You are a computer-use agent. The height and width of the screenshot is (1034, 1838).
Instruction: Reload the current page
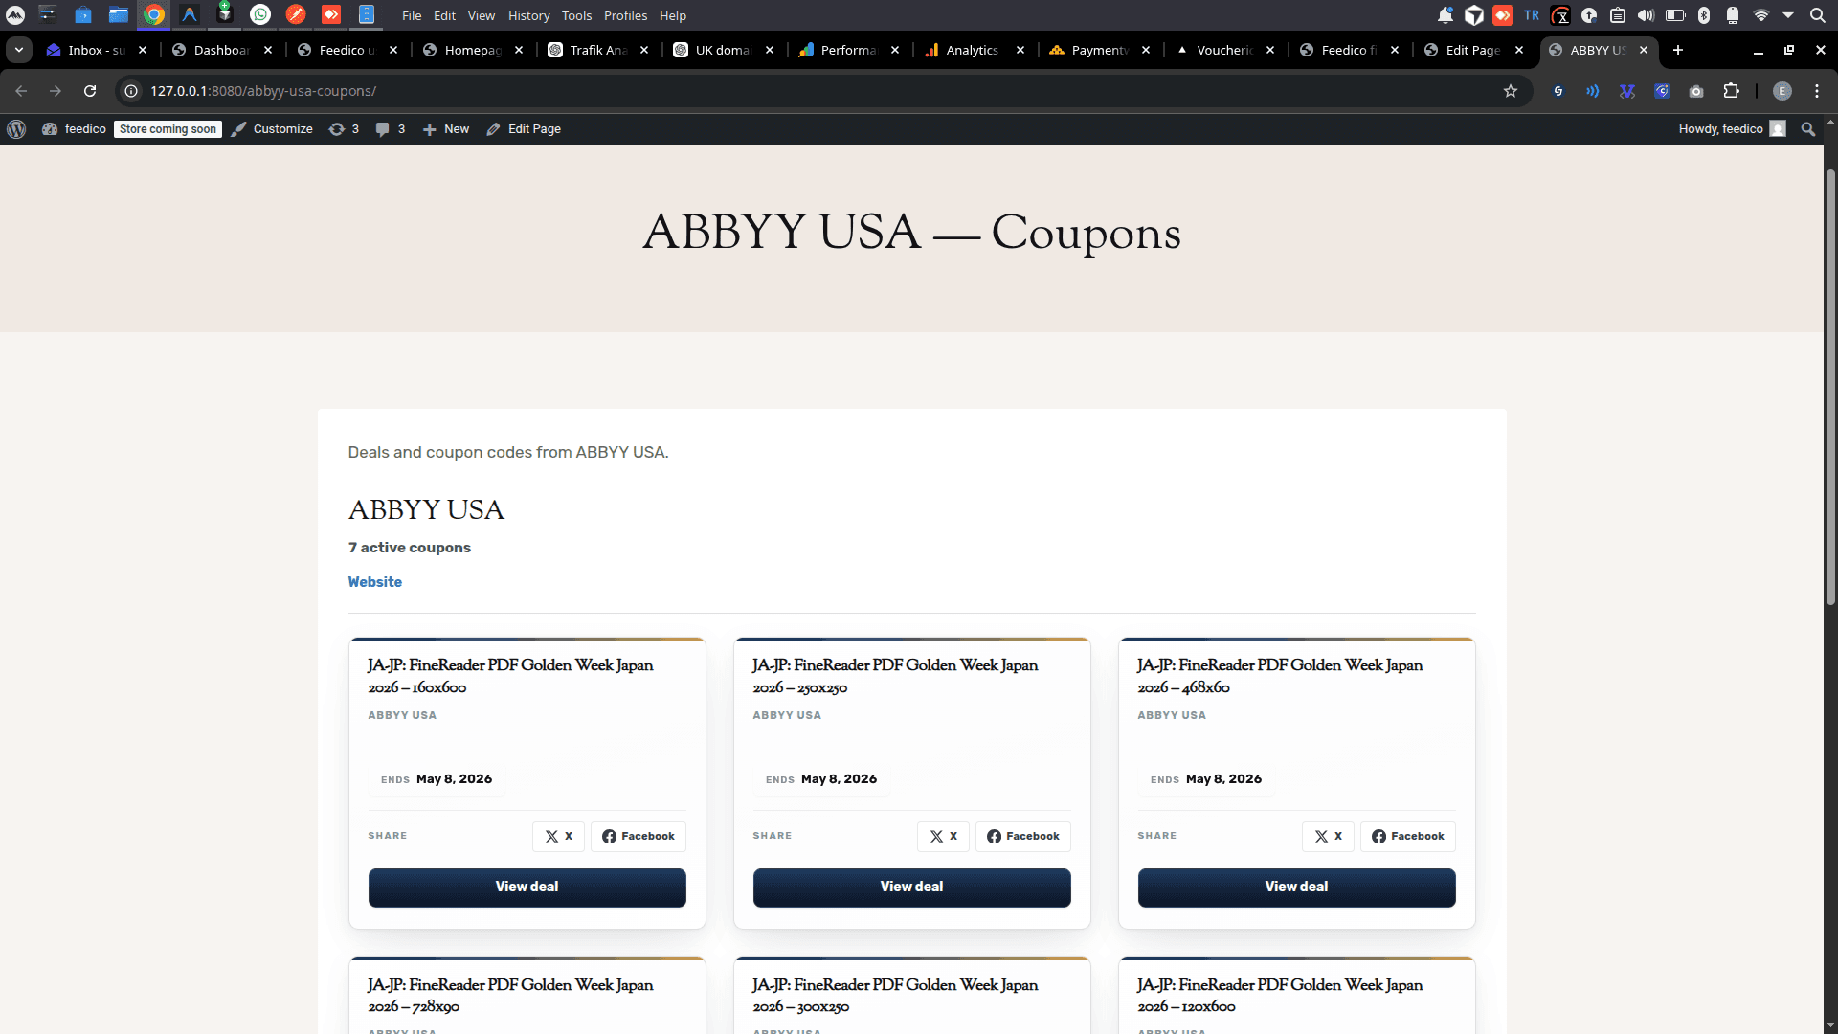pos(90,91)
